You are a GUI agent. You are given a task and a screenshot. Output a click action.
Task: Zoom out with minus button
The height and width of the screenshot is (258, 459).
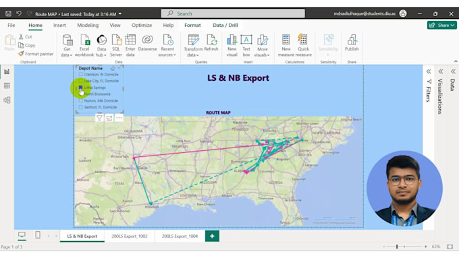(384, 247)
